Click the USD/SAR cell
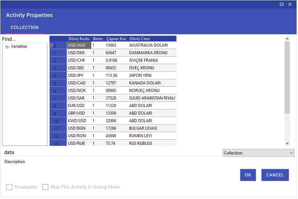298x199 pixels. pyautogui.click(x=79, y=98)
